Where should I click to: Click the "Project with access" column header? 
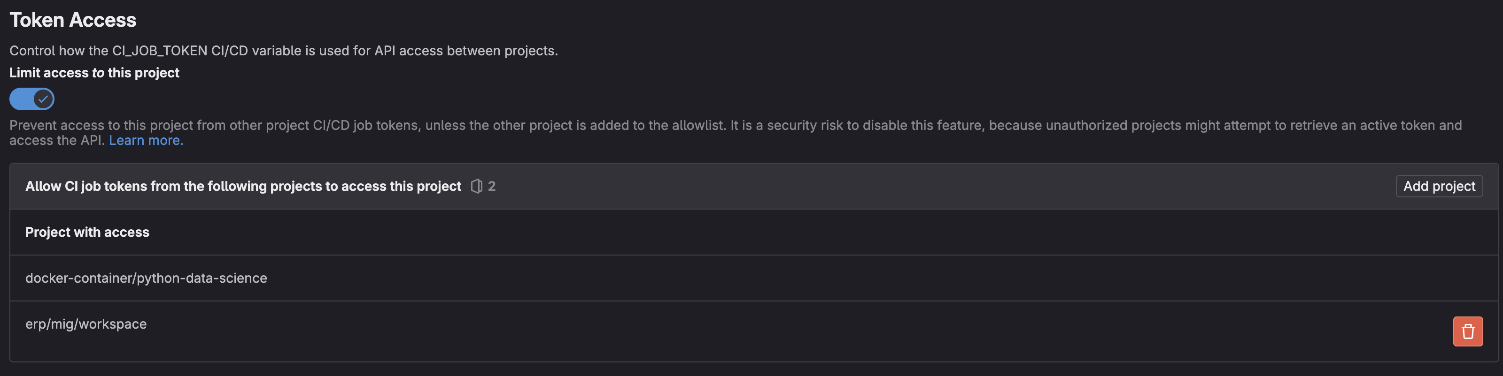click(x=87, y=232)
